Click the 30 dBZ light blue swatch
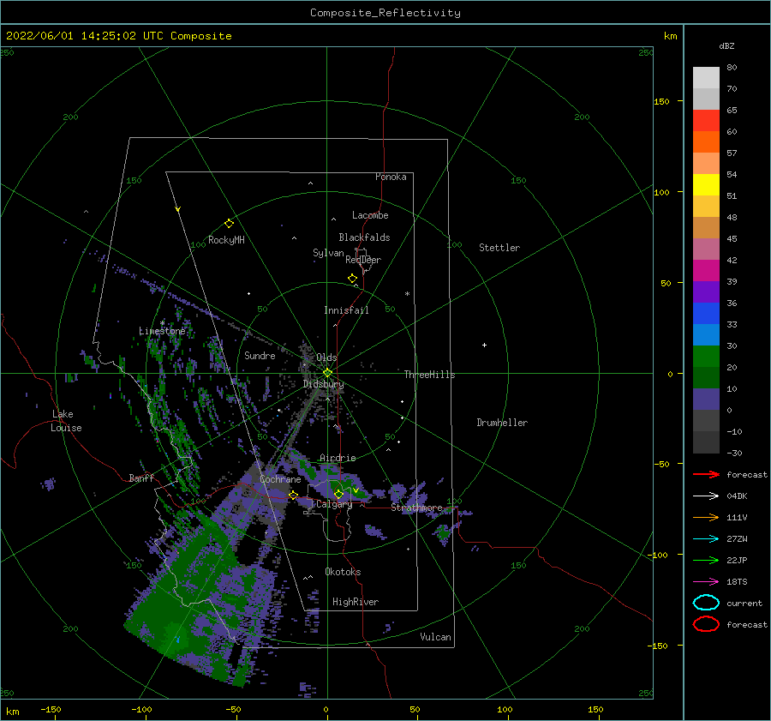This screenshot has width=771, height=721. pyautogui.click(x=706, y=335)
